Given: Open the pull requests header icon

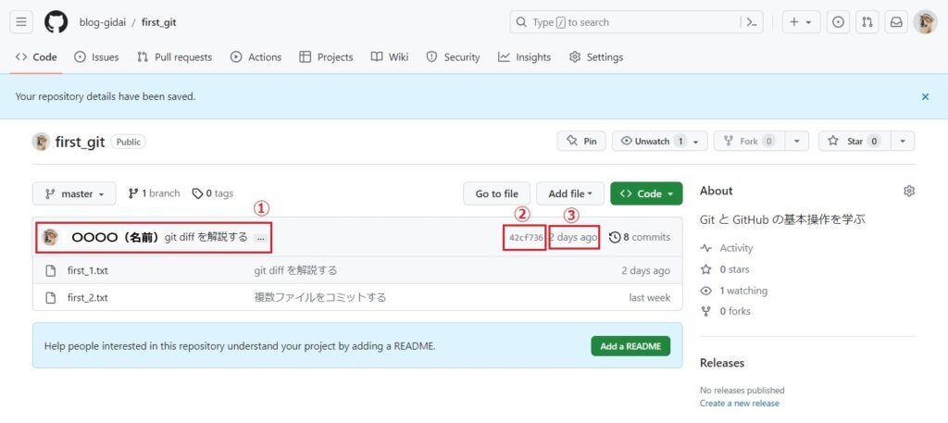Looking at the screenshot, I should point(867,22).
